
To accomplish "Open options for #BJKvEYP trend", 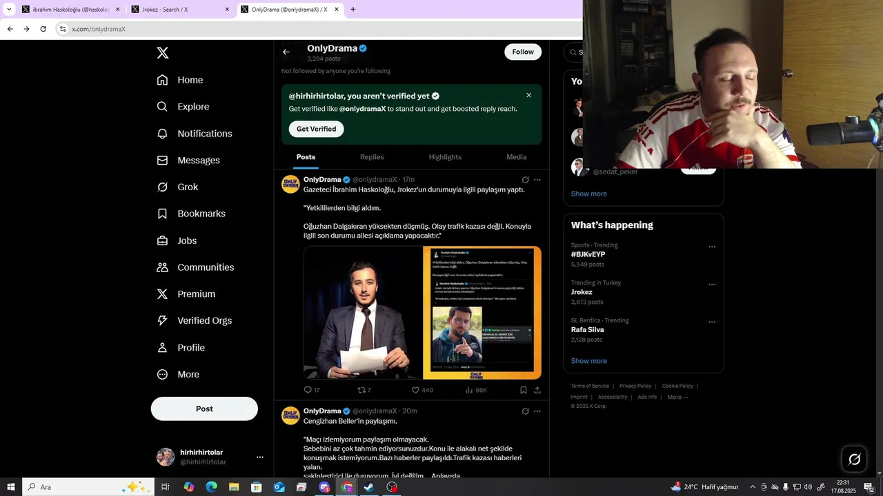I will tap(712, 247).
